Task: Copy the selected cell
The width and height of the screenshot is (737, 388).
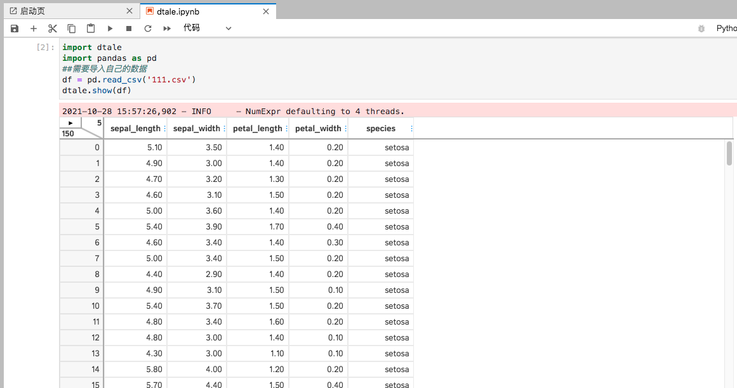Action: click(71, 28)
